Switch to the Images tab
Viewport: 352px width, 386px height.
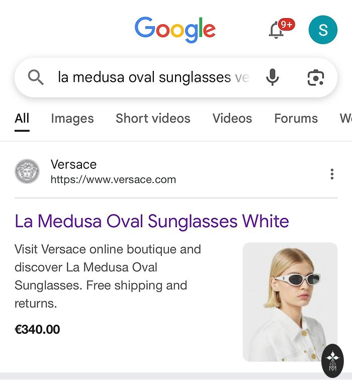pyautogui.click(x=72, y=119)
